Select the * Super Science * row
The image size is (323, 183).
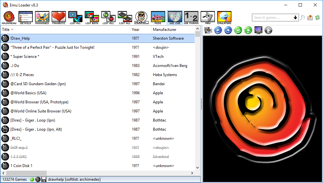98,57
